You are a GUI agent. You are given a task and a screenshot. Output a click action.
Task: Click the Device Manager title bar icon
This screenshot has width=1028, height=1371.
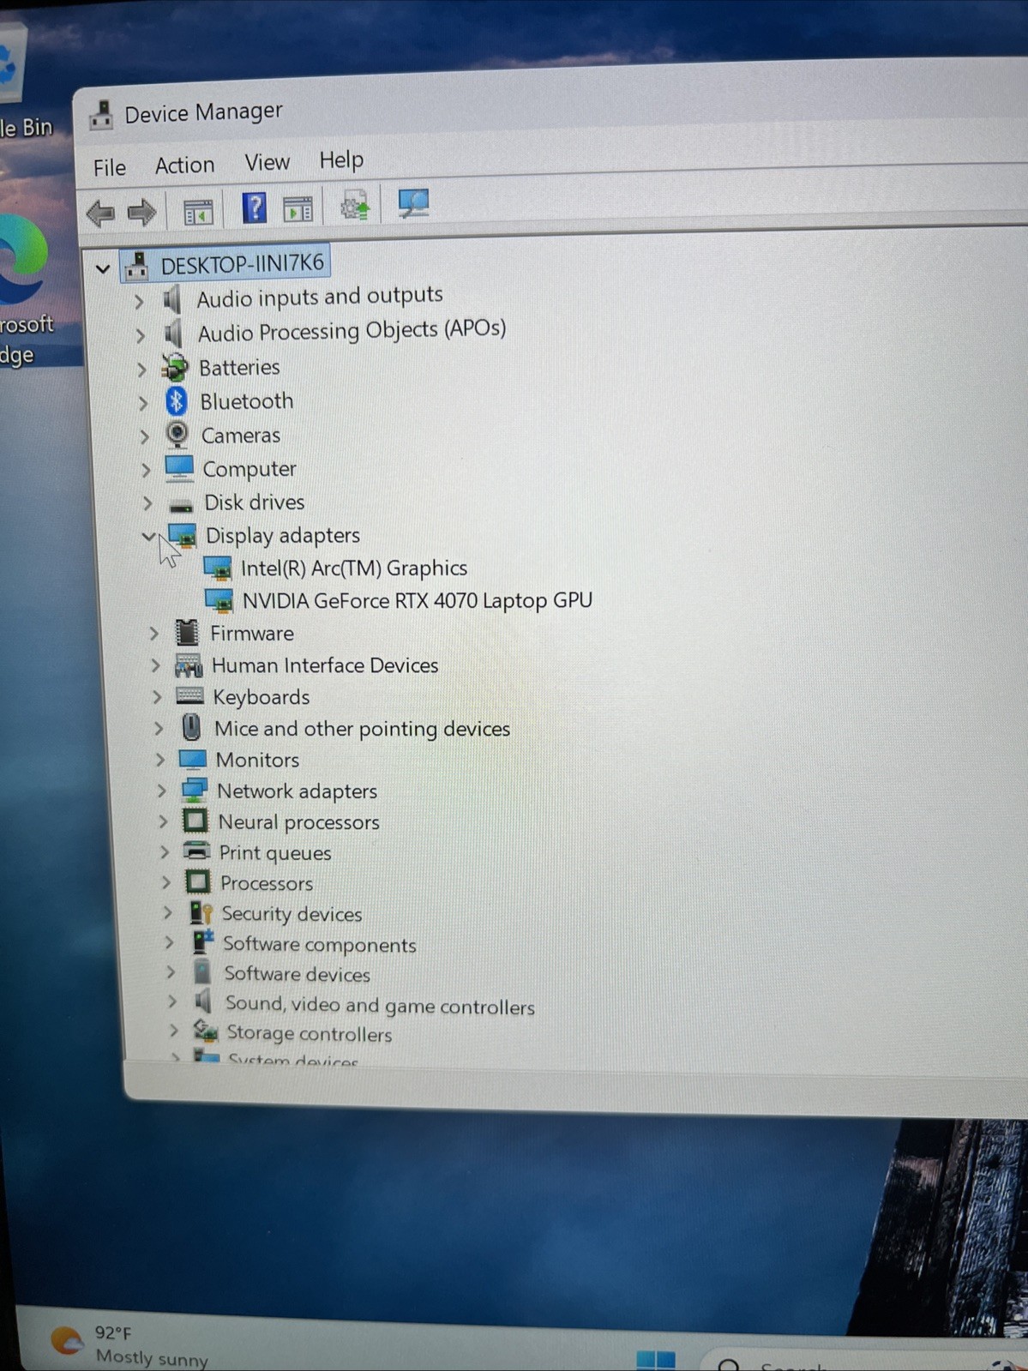pos(101,115)
